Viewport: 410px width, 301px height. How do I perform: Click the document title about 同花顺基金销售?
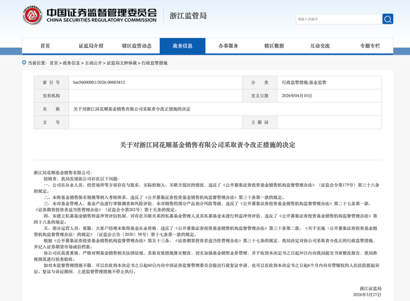[x=205, y=144]
